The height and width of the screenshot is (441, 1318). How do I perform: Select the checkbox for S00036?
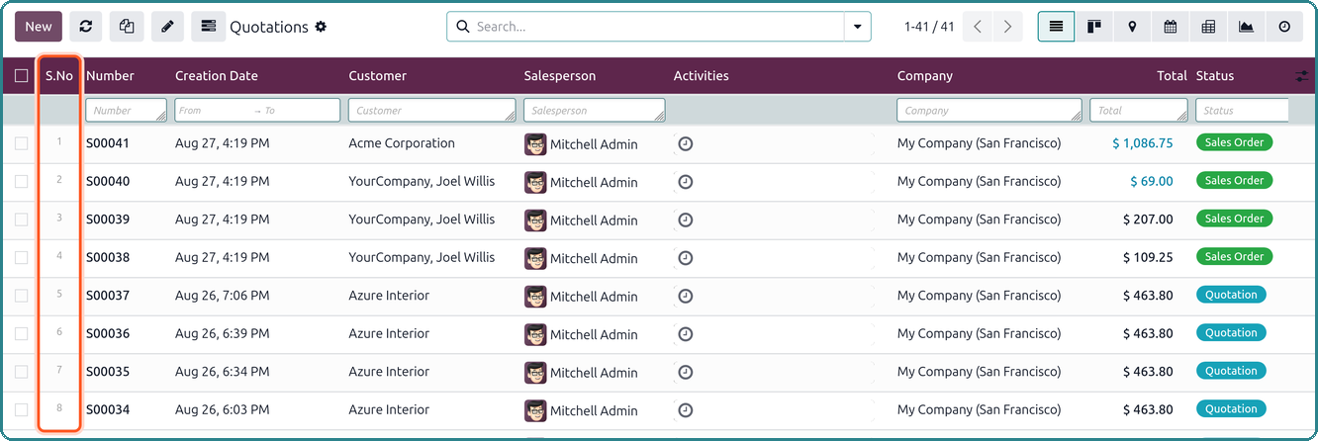pyautogui.click(x=22, y=333)
